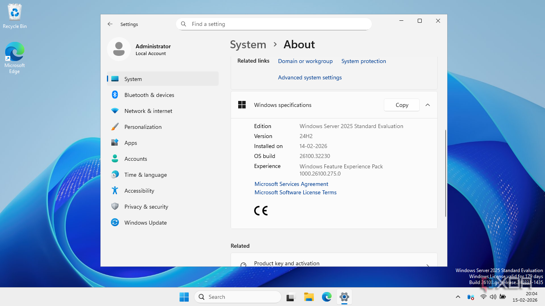Viewport: 545px width, 306px height.
Task: Launch File Explorer from the taskbar
Action: [x=309, y=297]
